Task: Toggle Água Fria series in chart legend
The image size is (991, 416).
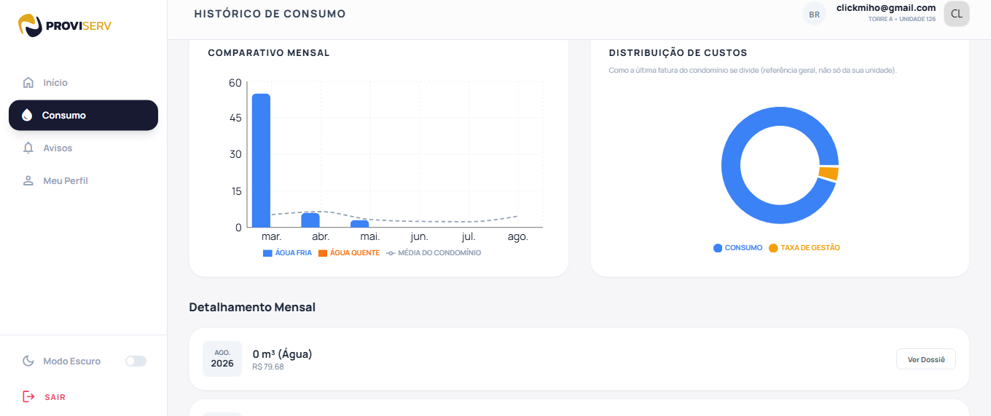Action: pyautogui.click(x=287, y=253)
